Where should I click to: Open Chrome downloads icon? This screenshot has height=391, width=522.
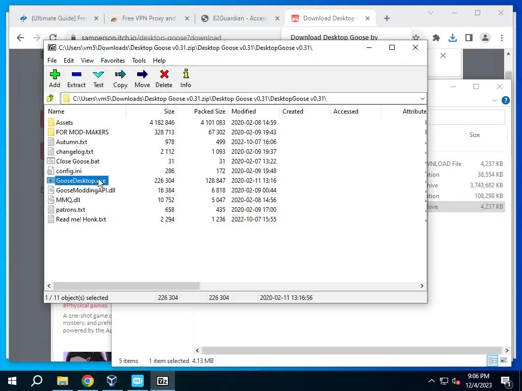453,38
